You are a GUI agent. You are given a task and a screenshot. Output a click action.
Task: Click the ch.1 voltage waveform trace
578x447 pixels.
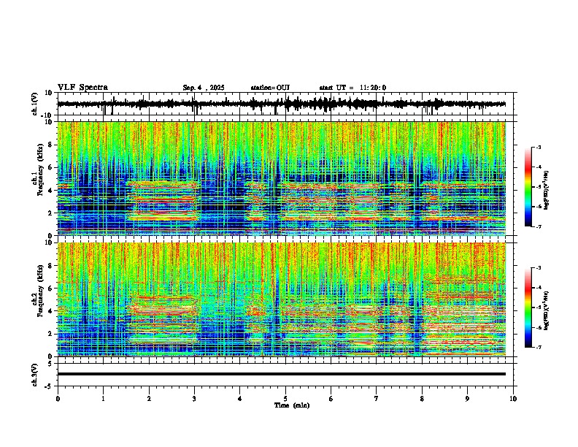pyautogui.click(x=281, y=104)
